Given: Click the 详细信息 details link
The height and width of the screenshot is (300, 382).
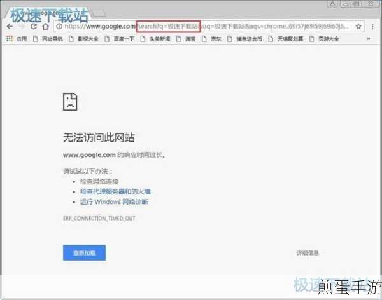Looking at the screenshot, I should [x=308, y=253].
